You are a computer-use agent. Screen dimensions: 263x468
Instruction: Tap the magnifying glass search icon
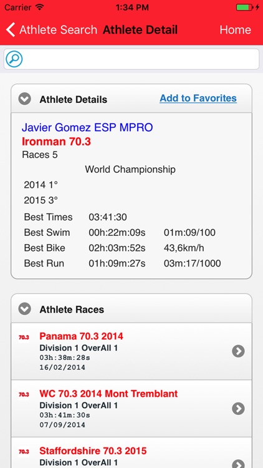(x=14, y=59)
